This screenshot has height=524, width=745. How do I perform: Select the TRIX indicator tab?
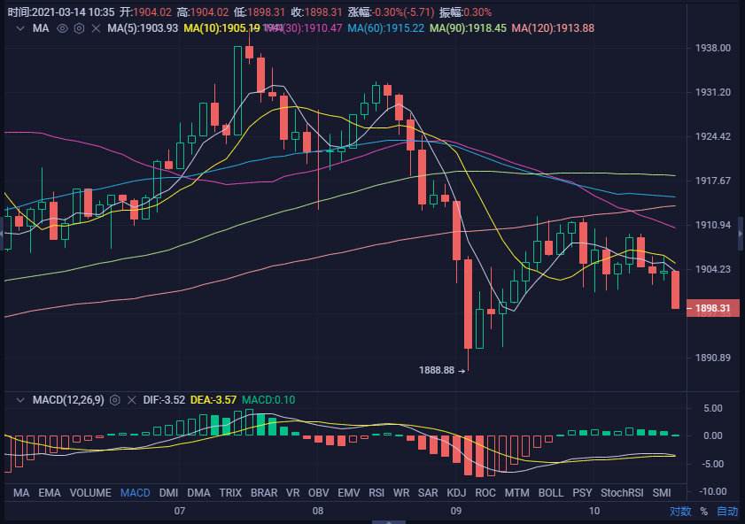pyautogui.click(x=230, y=493)
